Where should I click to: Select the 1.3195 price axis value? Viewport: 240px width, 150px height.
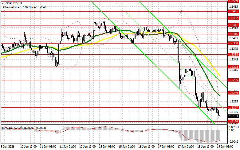[x=234, y=112]
